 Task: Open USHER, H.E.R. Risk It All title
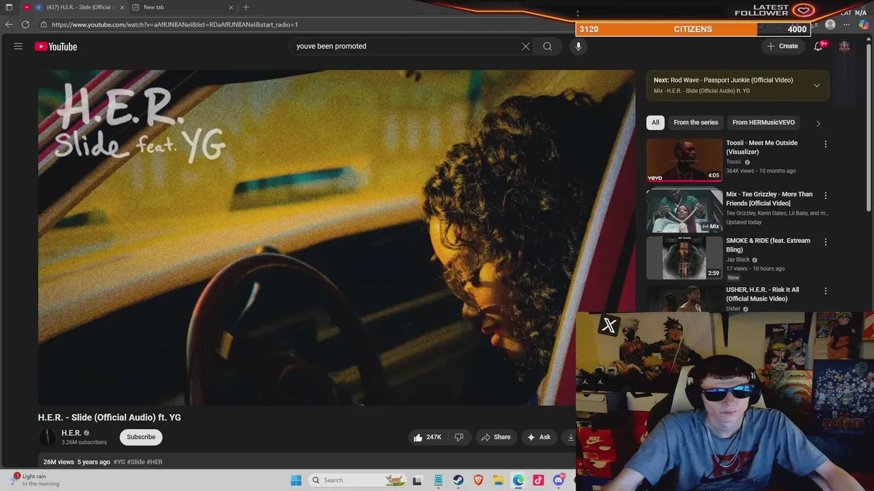pos(762,295)
